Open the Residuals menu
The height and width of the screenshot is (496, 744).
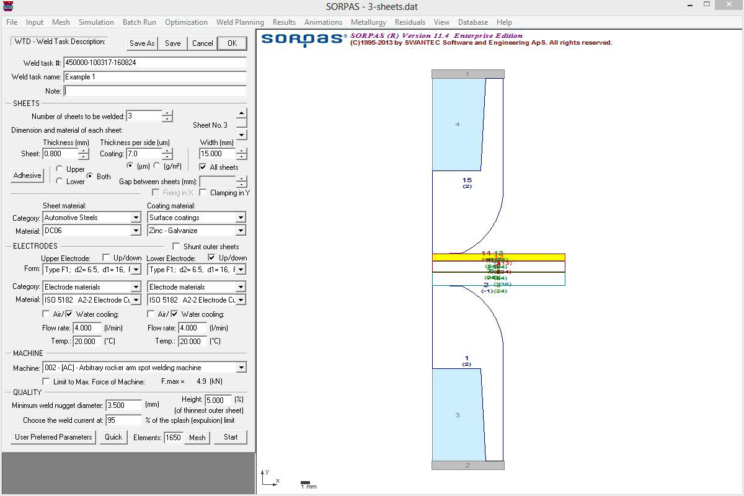(410, 22)
